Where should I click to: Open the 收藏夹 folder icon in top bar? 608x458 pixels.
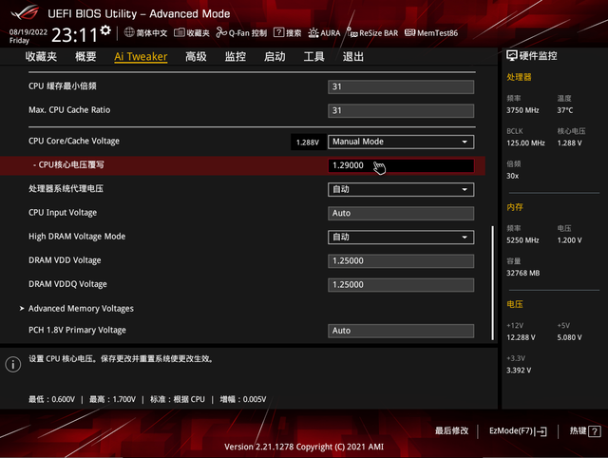pyautogui.click(x=180, y=32)
